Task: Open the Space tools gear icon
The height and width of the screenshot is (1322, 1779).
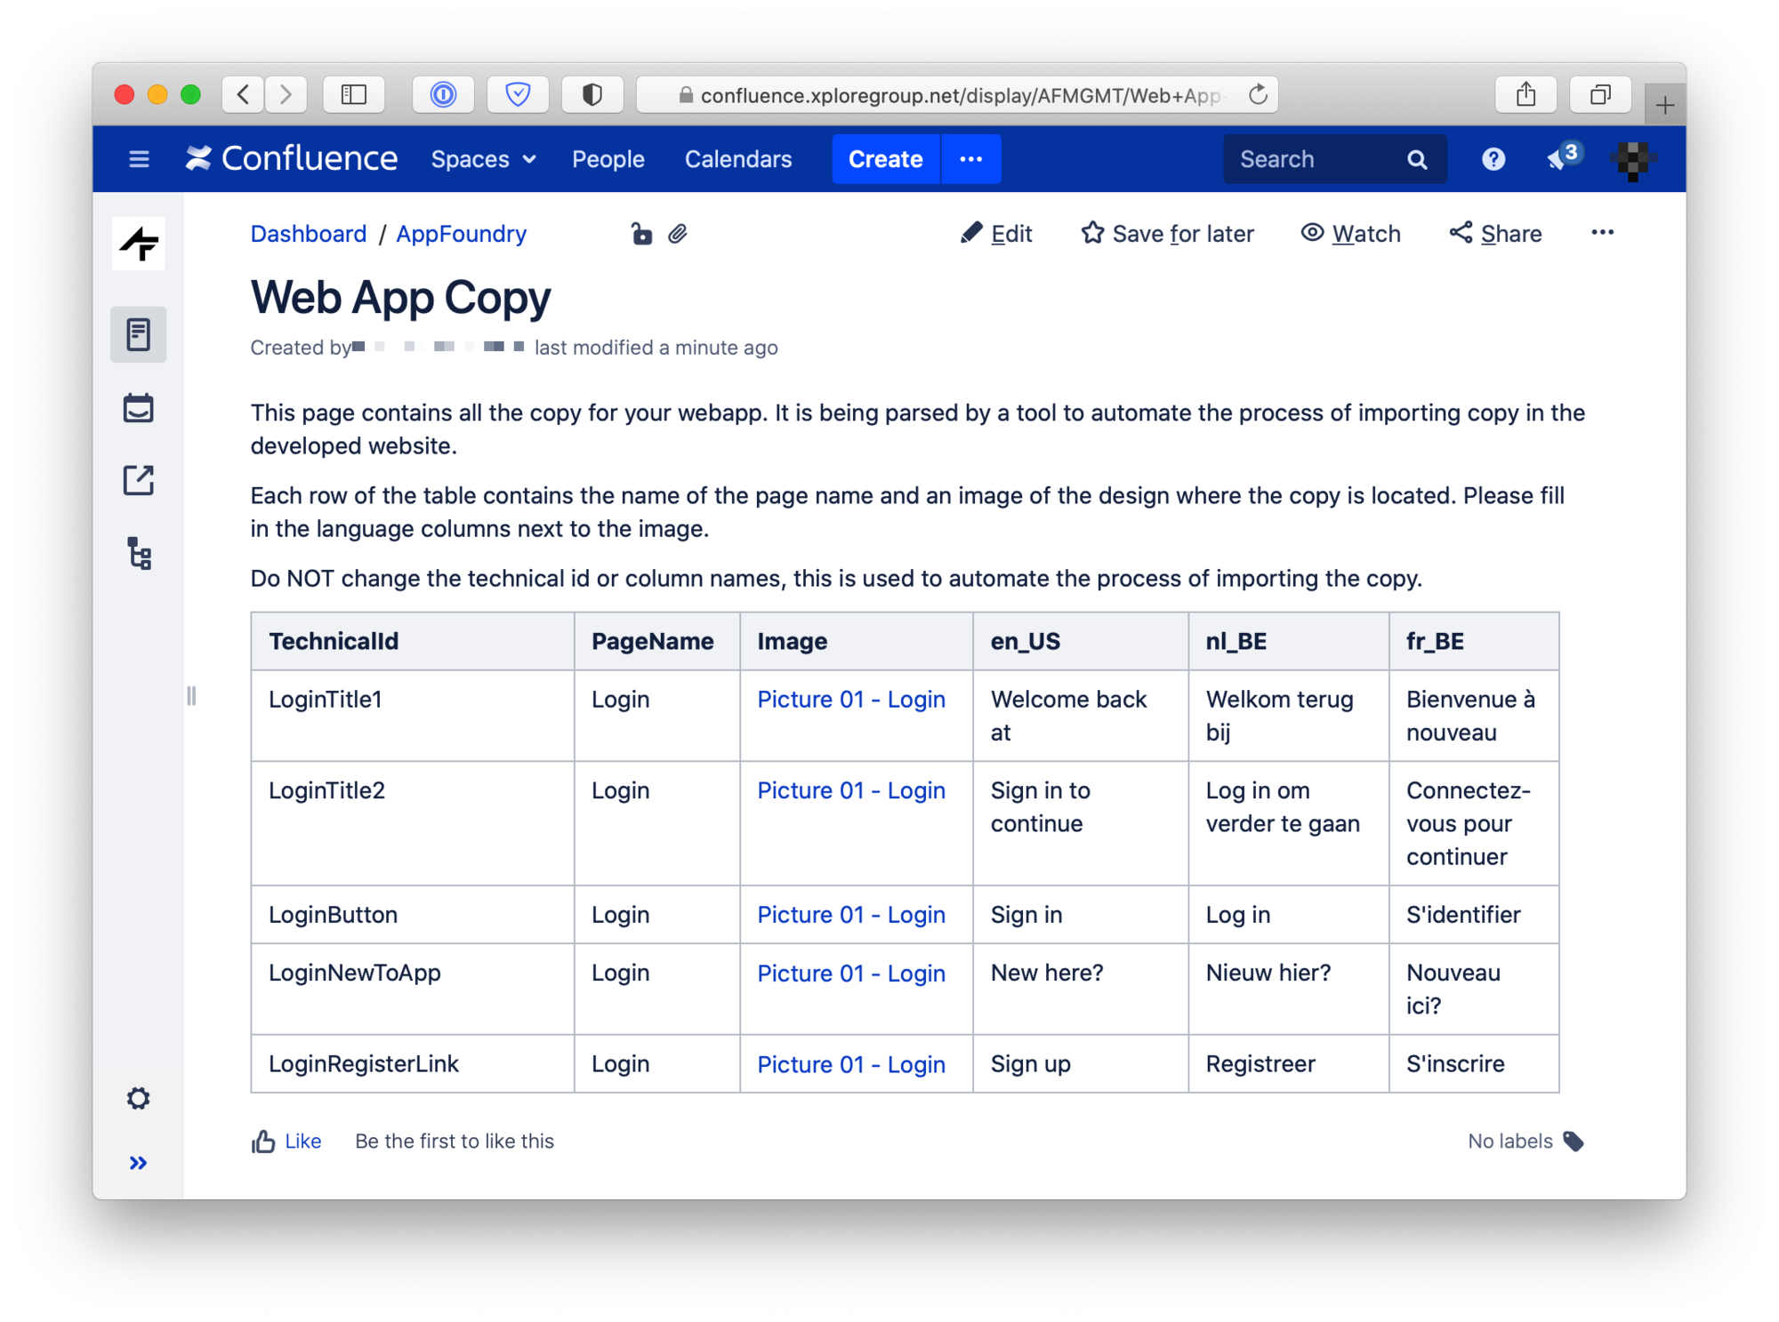Action: (138, 1098)
